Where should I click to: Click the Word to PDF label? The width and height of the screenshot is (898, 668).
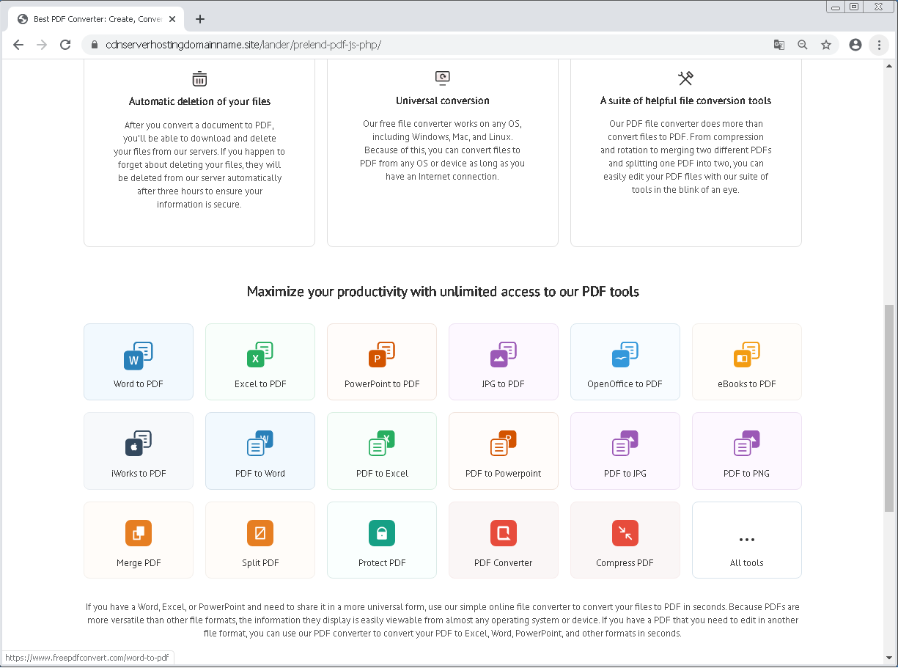139,384
